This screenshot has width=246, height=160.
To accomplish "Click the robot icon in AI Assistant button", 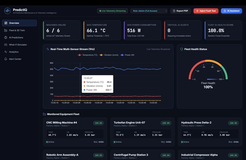I will (225, 11).
